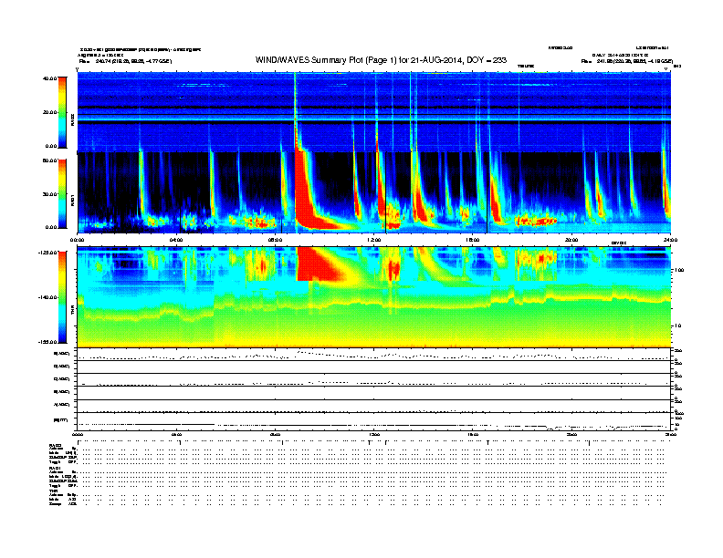Click the RAD2 spectrogram panel

(374, 112)
